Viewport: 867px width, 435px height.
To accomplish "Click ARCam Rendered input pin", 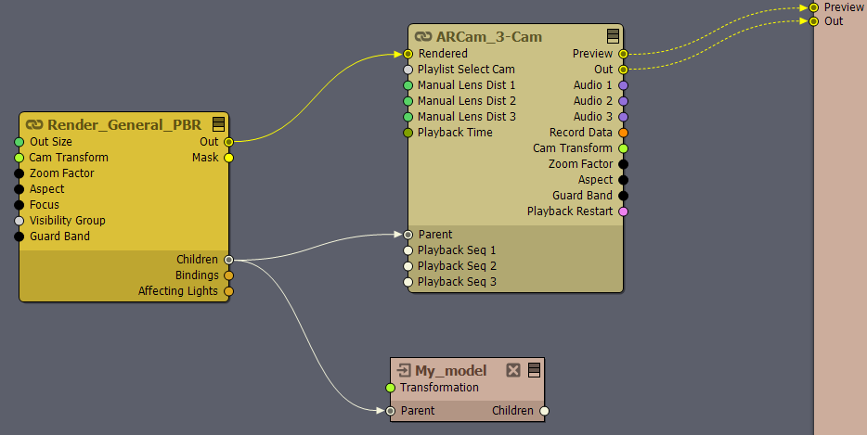I will tap(408, 54).
